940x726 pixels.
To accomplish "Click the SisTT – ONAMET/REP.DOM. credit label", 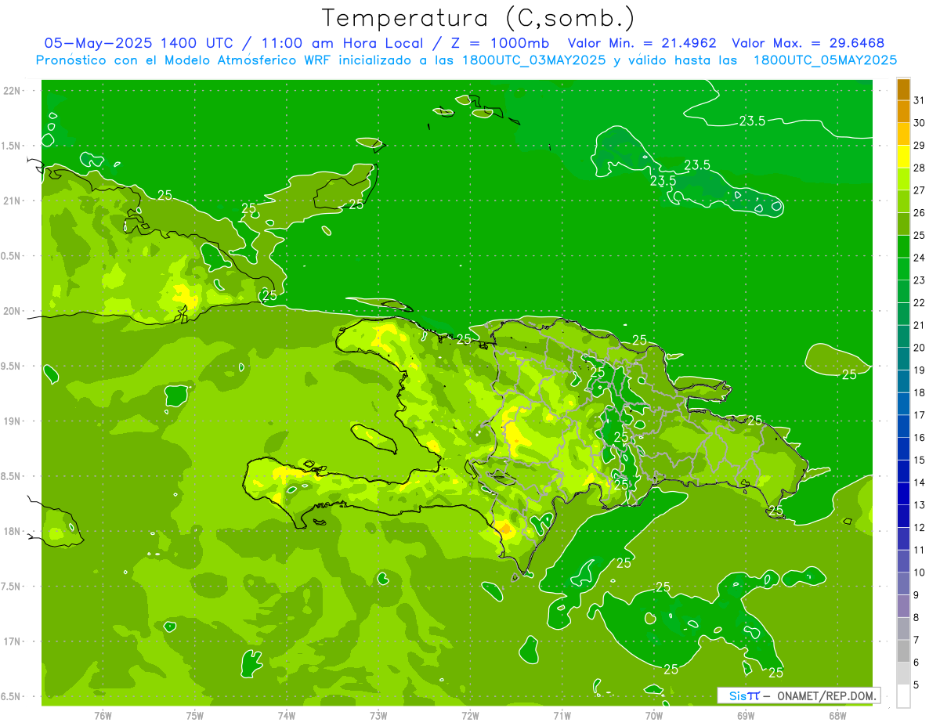I will pos(798,695).
